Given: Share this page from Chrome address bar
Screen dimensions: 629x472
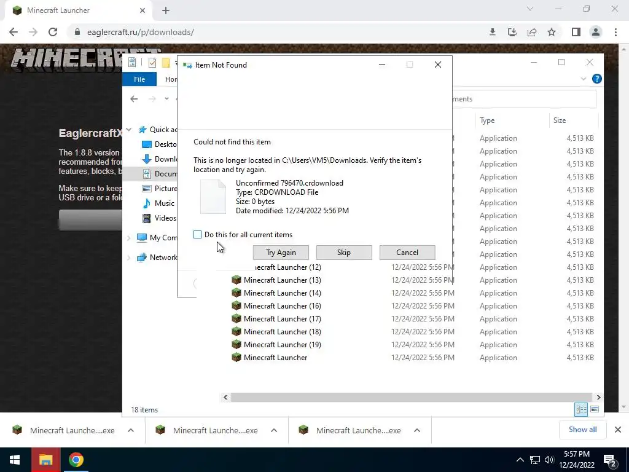Looking at the screenshot, I should [x=532, y=32].
